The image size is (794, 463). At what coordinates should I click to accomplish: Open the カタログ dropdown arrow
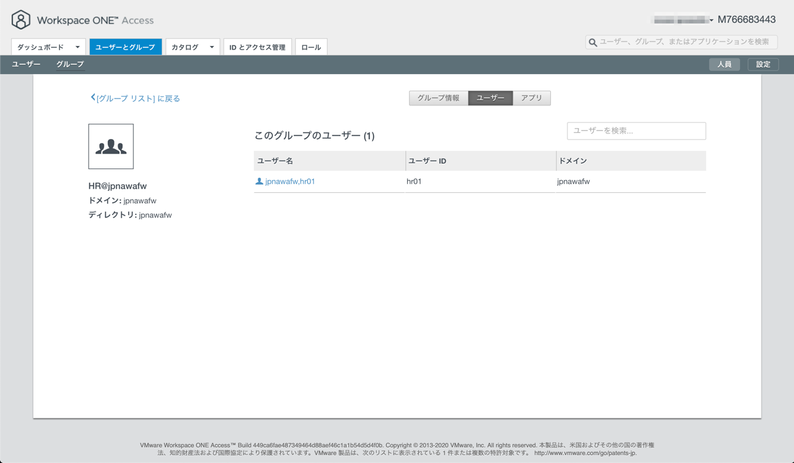(x=212, y=47)
